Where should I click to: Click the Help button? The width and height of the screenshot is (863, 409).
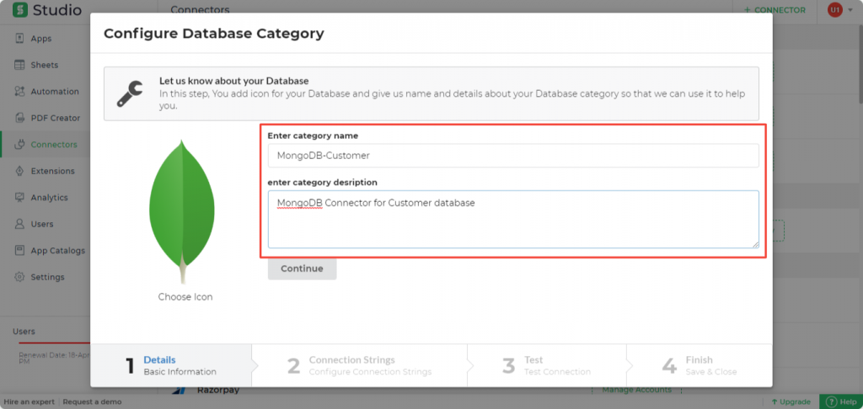click(840, 401)
